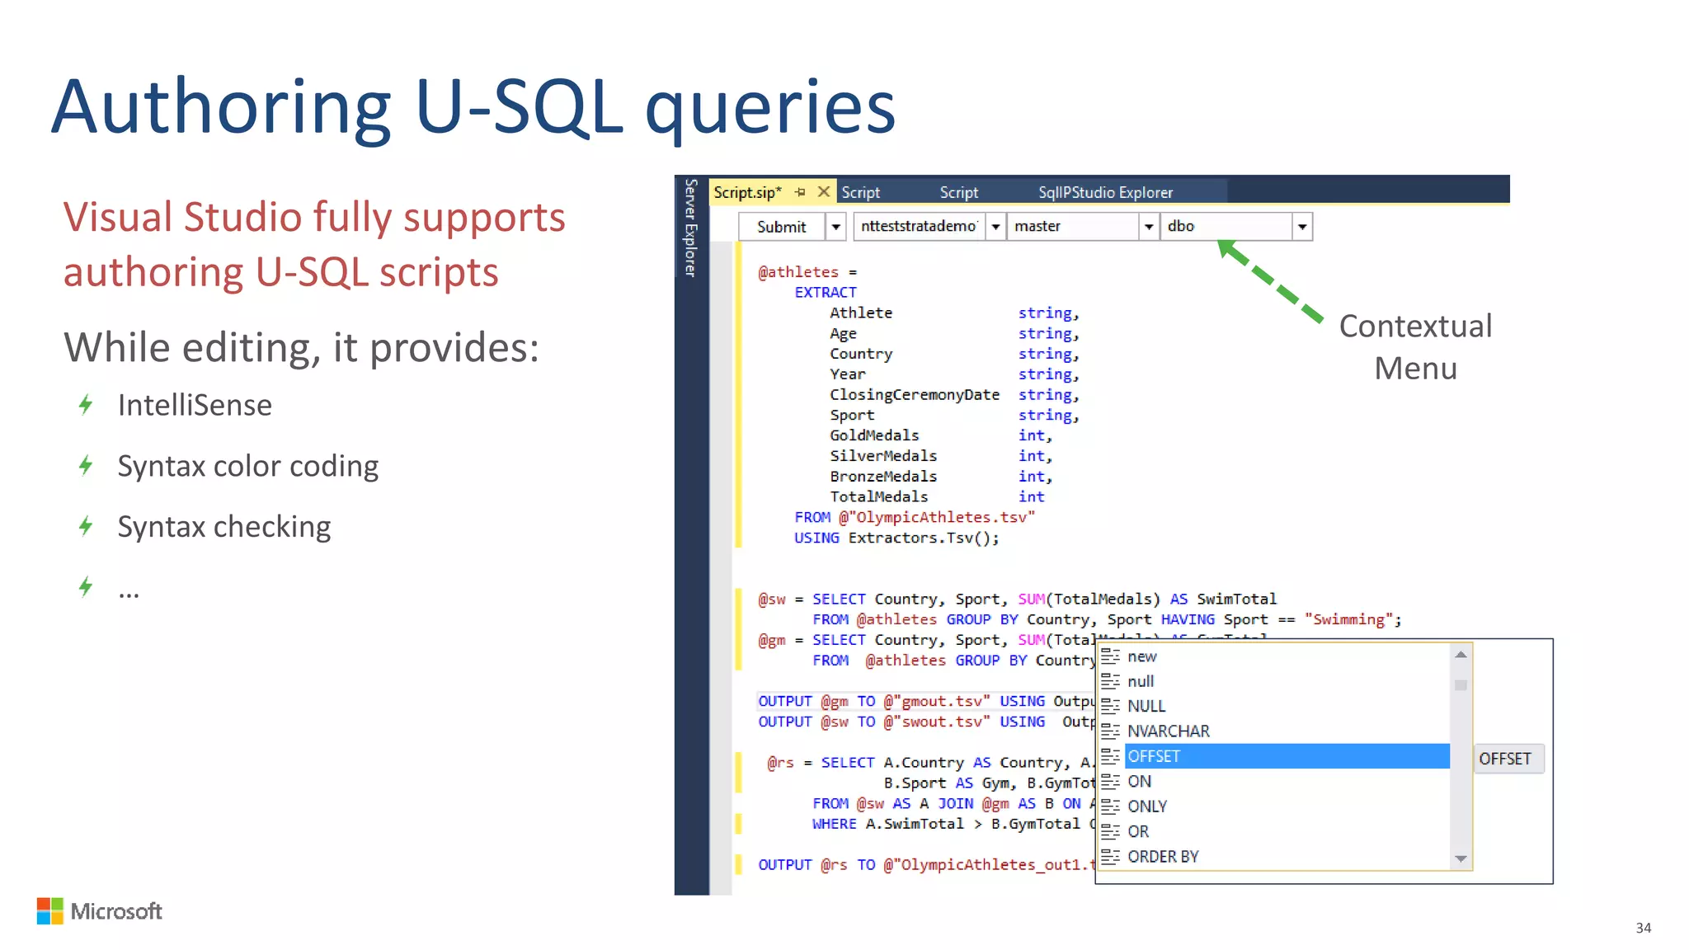Expand the ntteststratademo account dropdown
Image resolution: width=1689 pixels, height=950 pixels.
tap(995, 227)
